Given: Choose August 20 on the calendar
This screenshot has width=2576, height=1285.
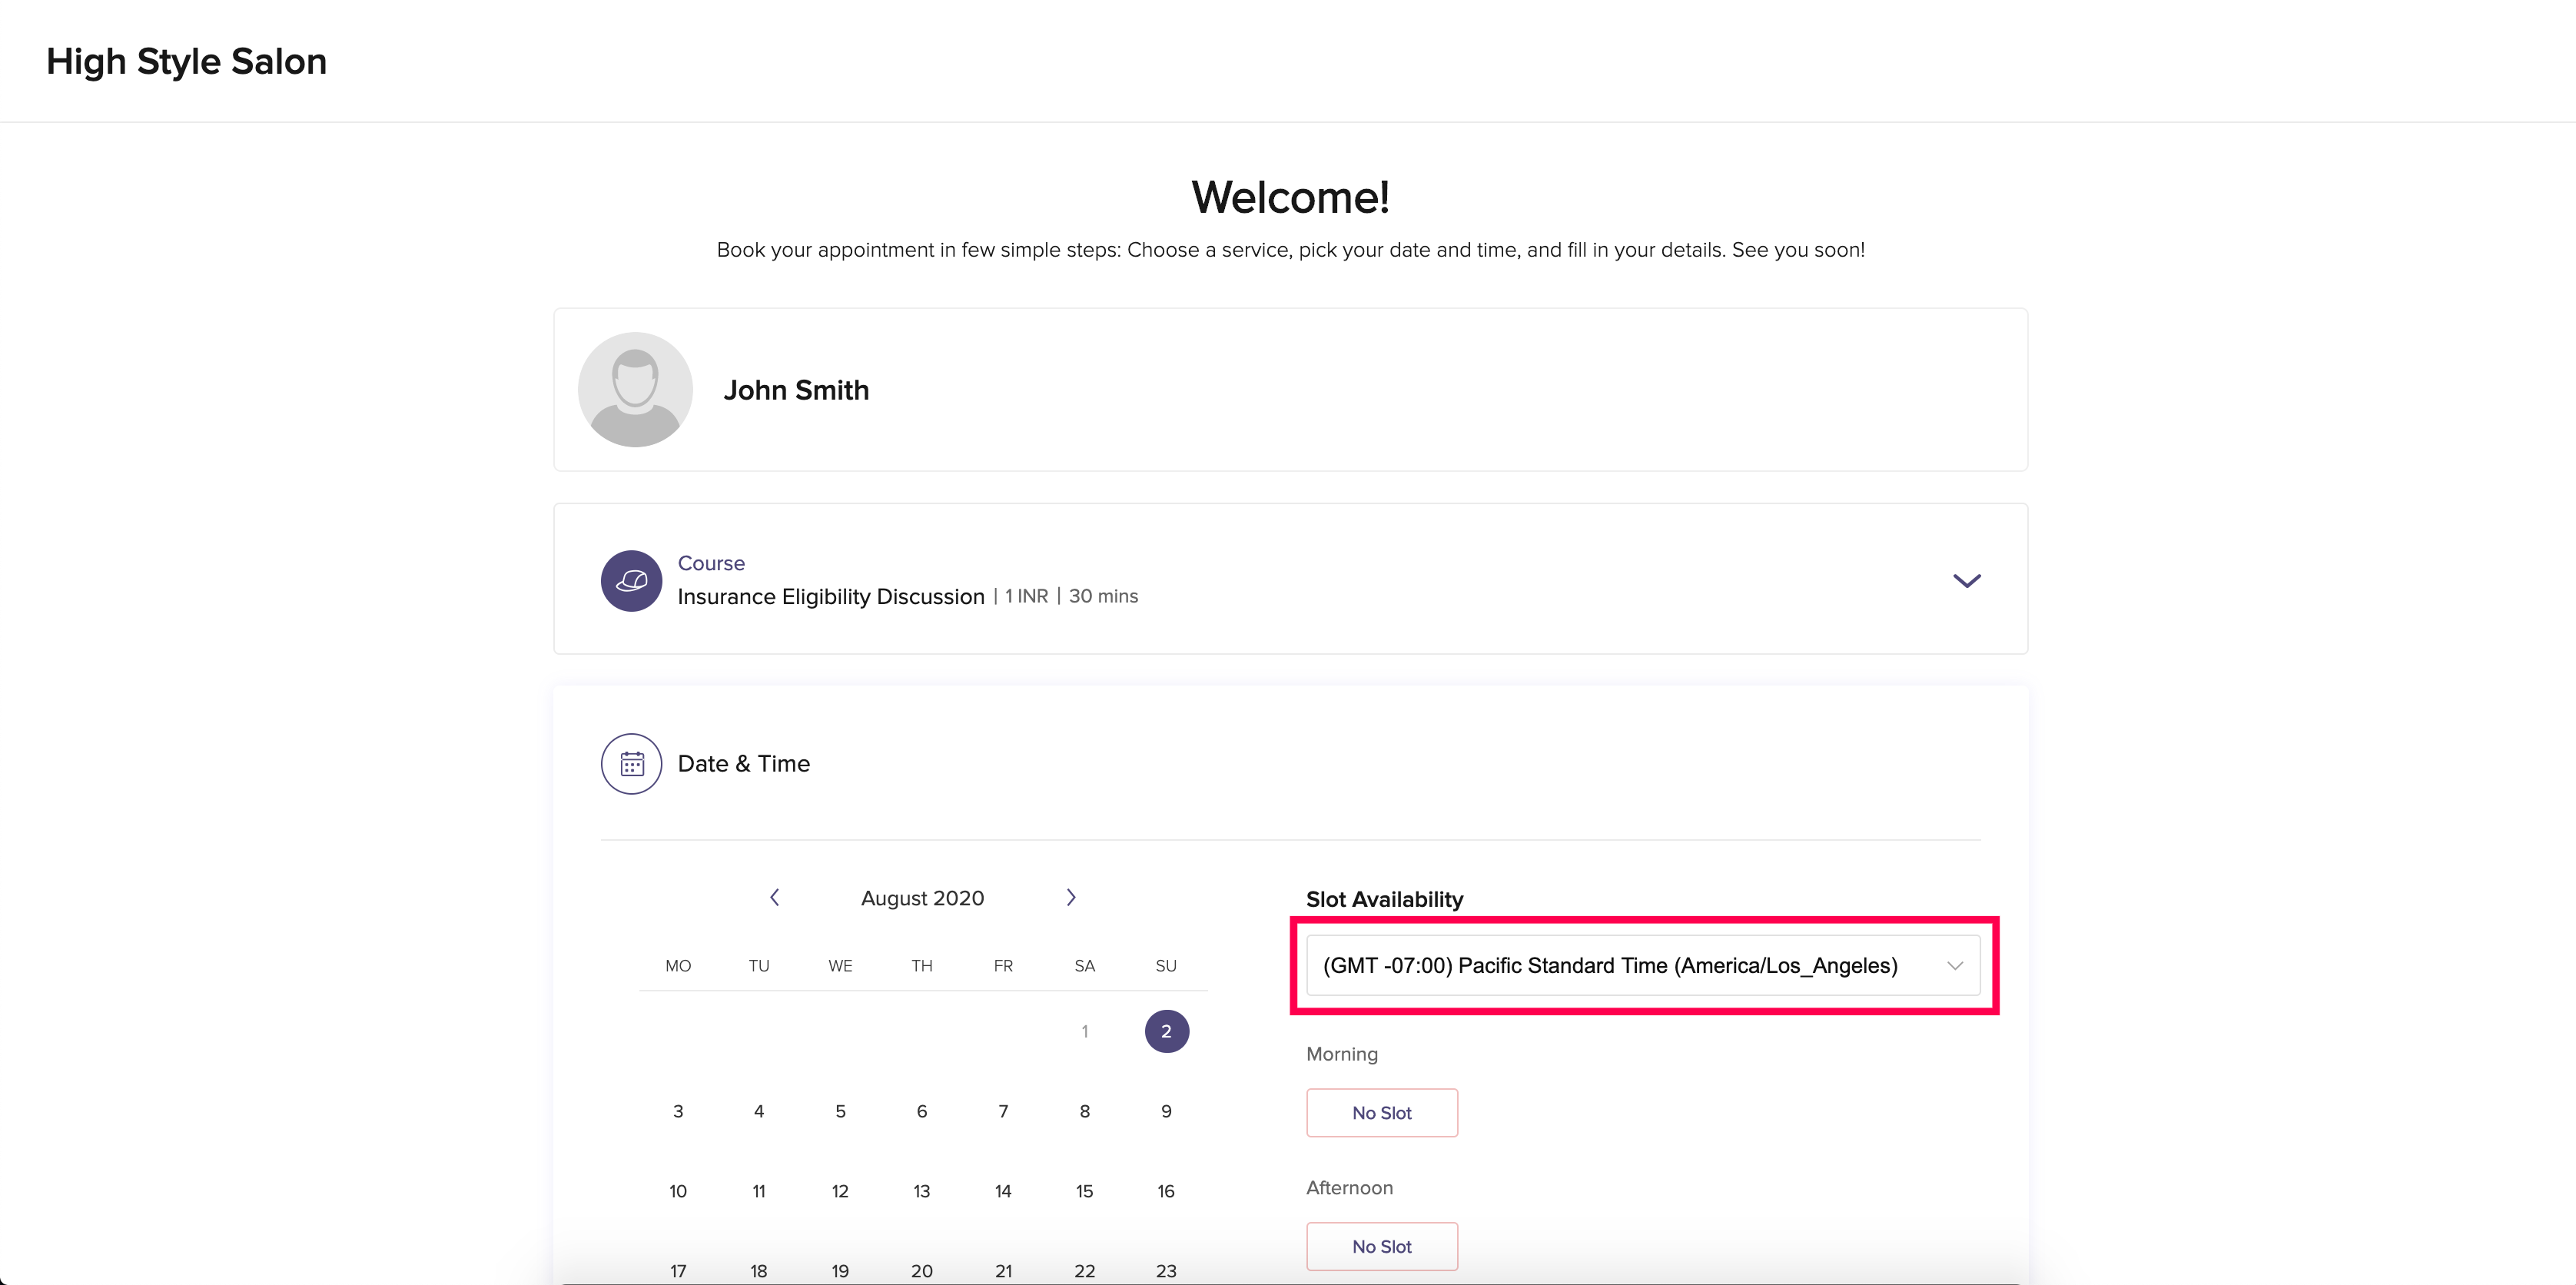Looking at the screenshot, I should (x=921, y=1270).
